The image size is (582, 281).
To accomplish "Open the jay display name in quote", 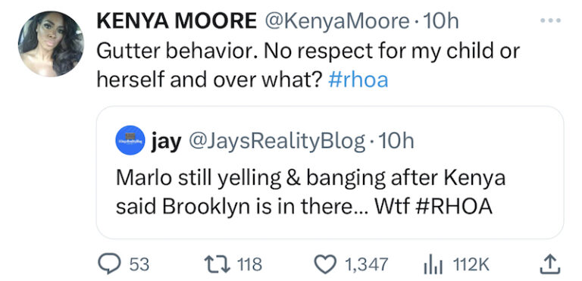I will (x=166, y=141).
